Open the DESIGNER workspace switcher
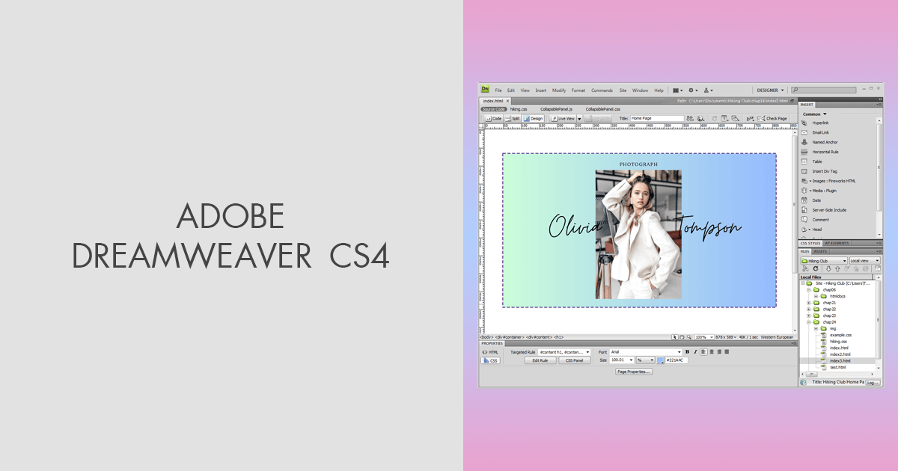The width and height of the screenshot is (898, 471). click(x=770, y=90)
